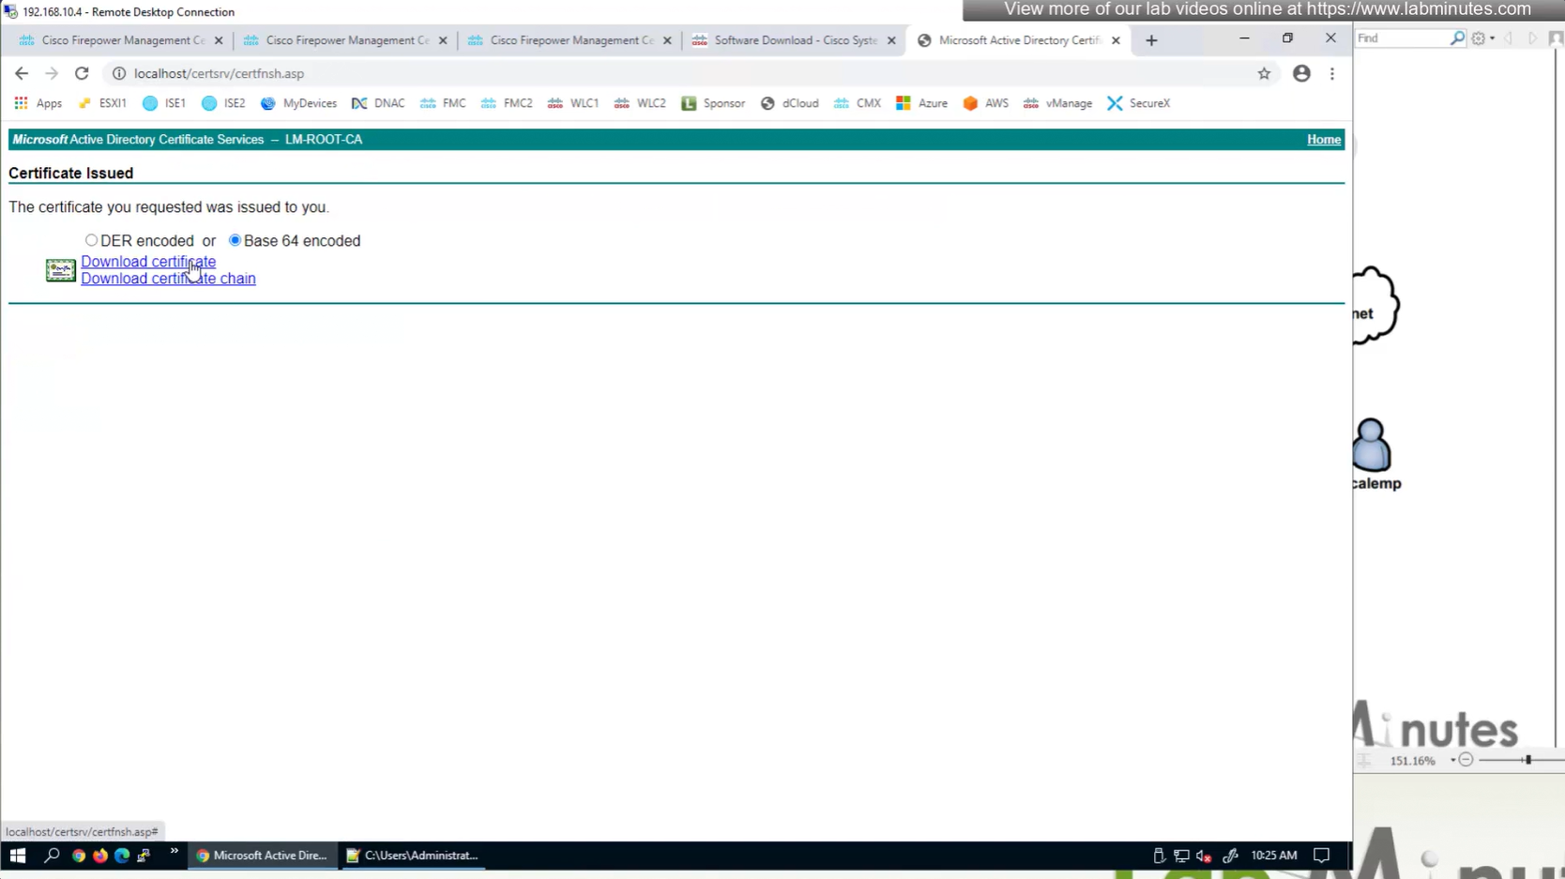Image resolution: width=1565 pixels, height=879 pixels.
Task: Select Base 64 encoded radio button
Action: click(235, 240)
